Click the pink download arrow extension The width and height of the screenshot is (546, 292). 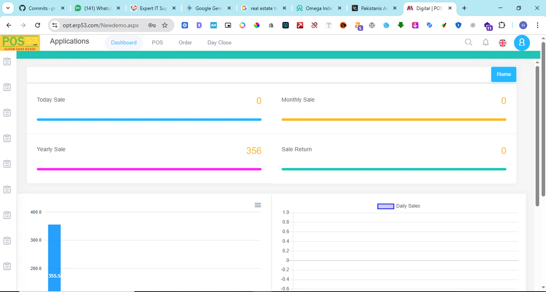[x=415, y=25]
